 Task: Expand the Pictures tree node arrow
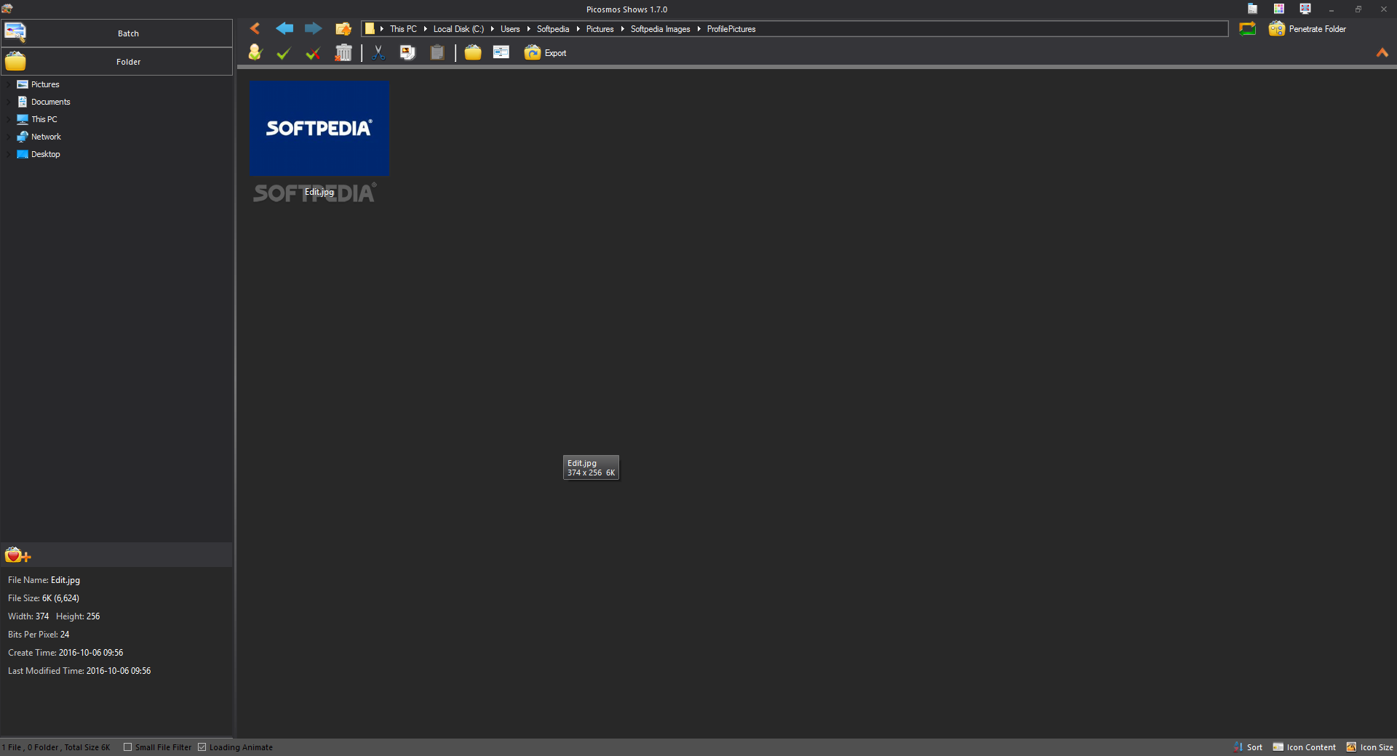[x=9, y=84]
